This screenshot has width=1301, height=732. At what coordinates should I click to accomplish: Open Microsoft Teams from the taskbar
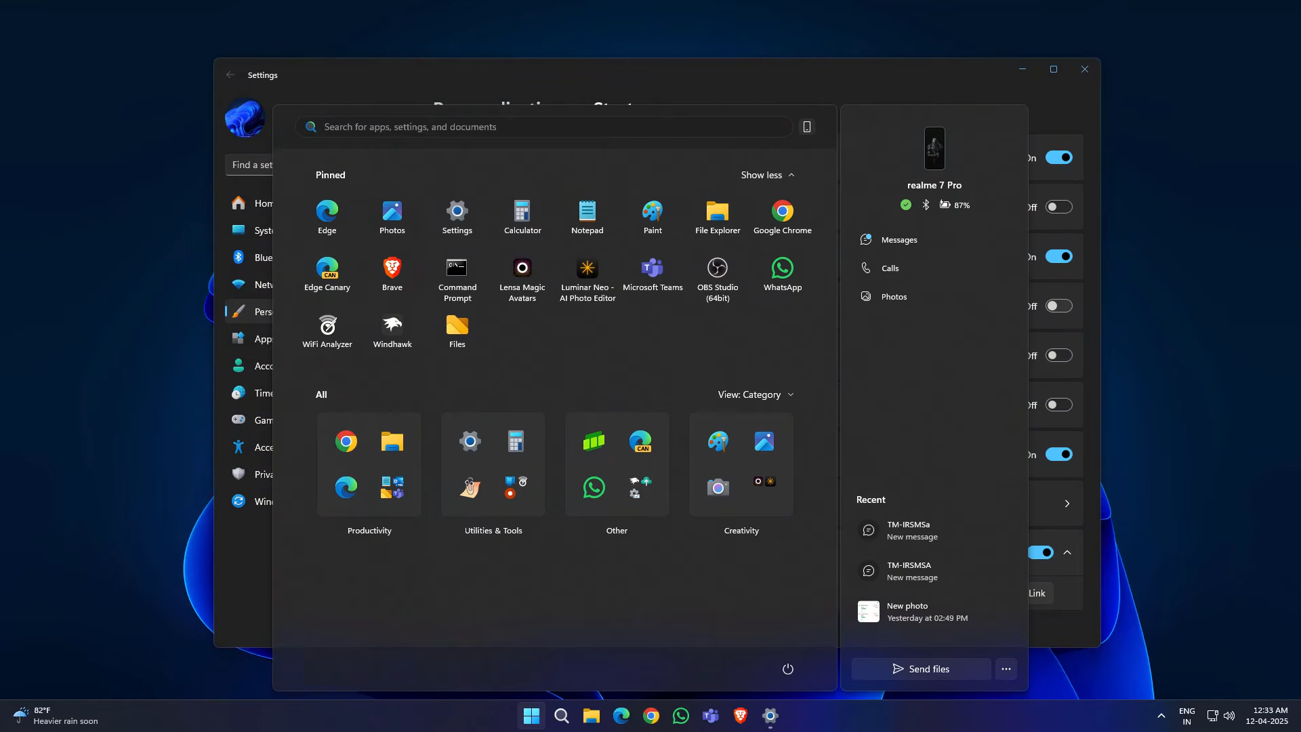pos(710,716)
